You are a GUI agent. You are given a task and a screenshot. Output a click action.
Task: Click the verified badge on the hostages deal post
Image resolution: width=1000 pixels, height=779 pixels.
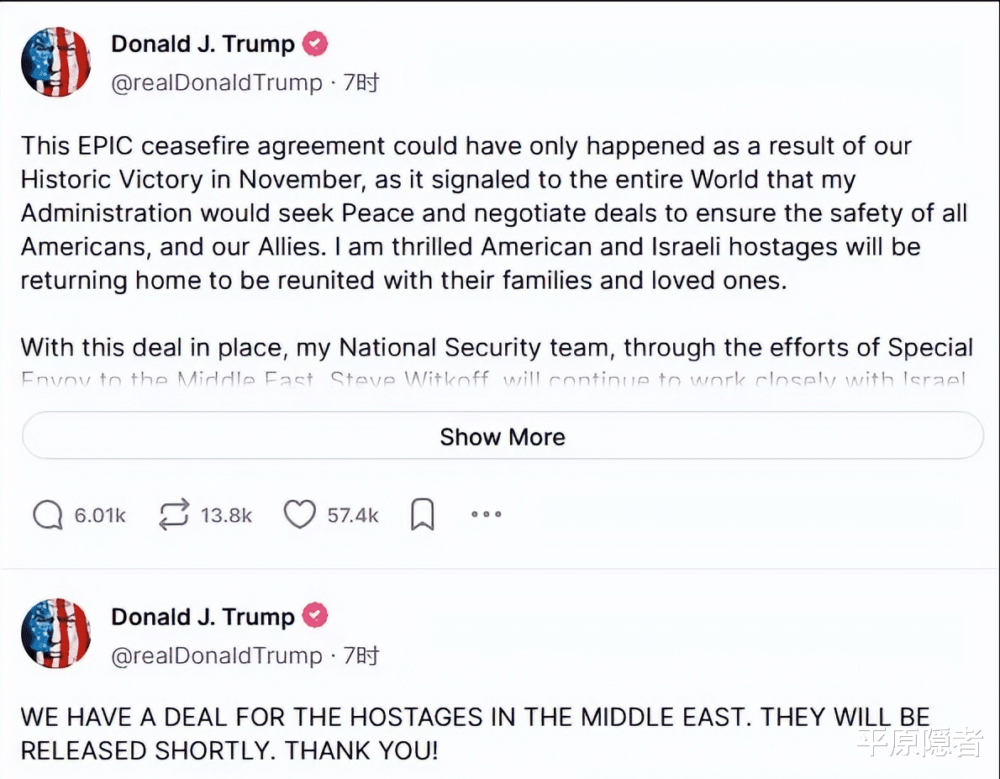tap(315, 616)
